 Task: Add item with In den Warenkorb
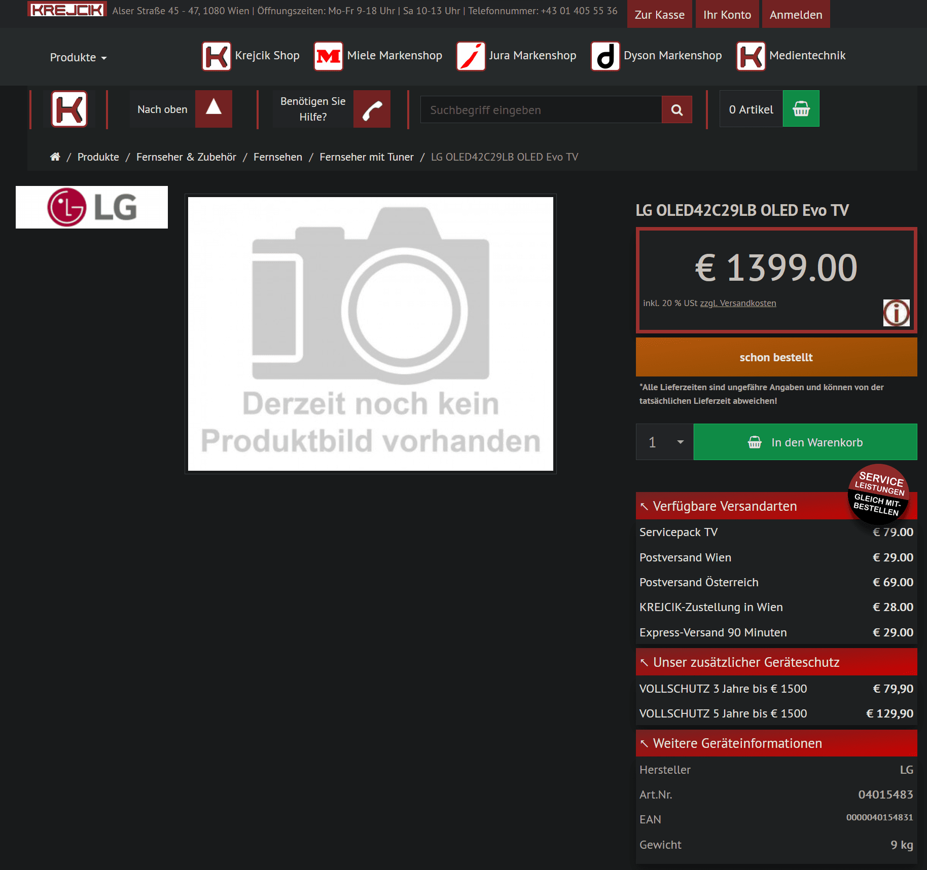pos(805,442)
